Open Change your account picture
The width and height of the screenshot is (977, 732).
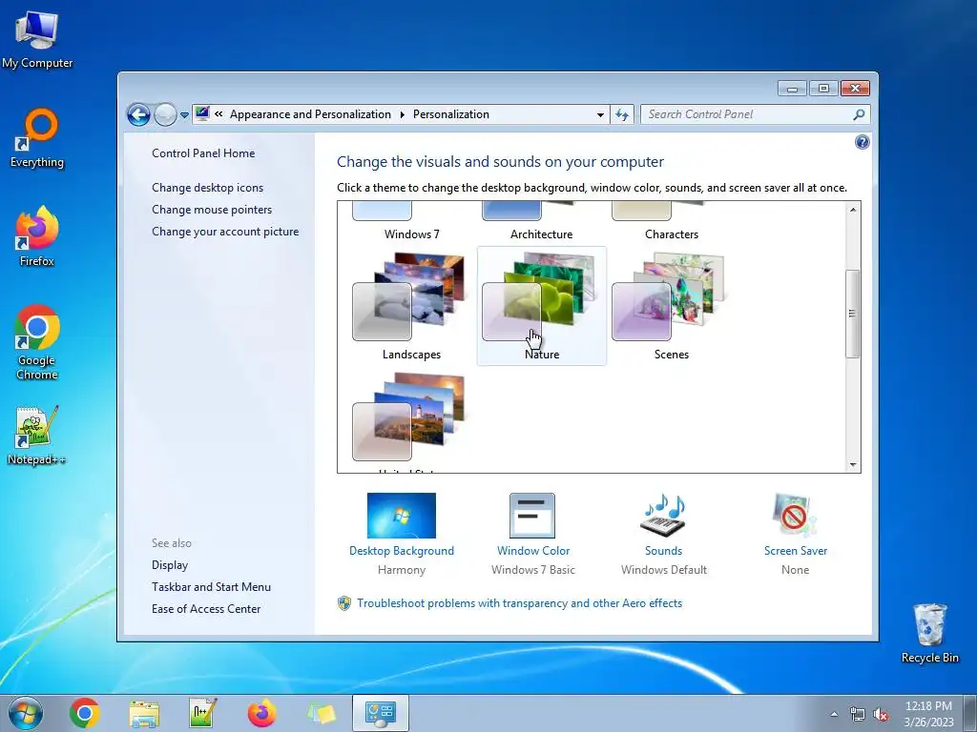[x=225, y=232]
